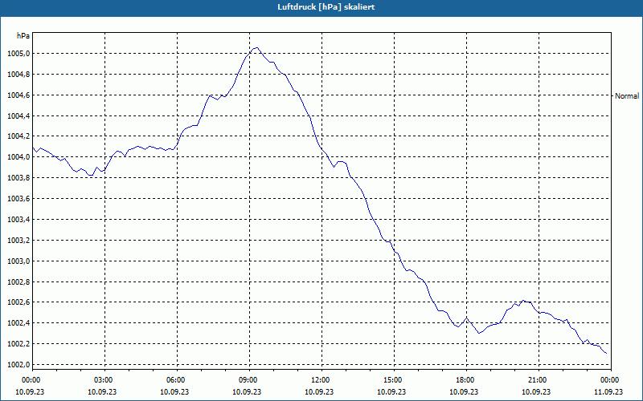Select the 1002,0 y-axis value
The height and width of the screenshot is (401, 643).
(x=18, y=365)
